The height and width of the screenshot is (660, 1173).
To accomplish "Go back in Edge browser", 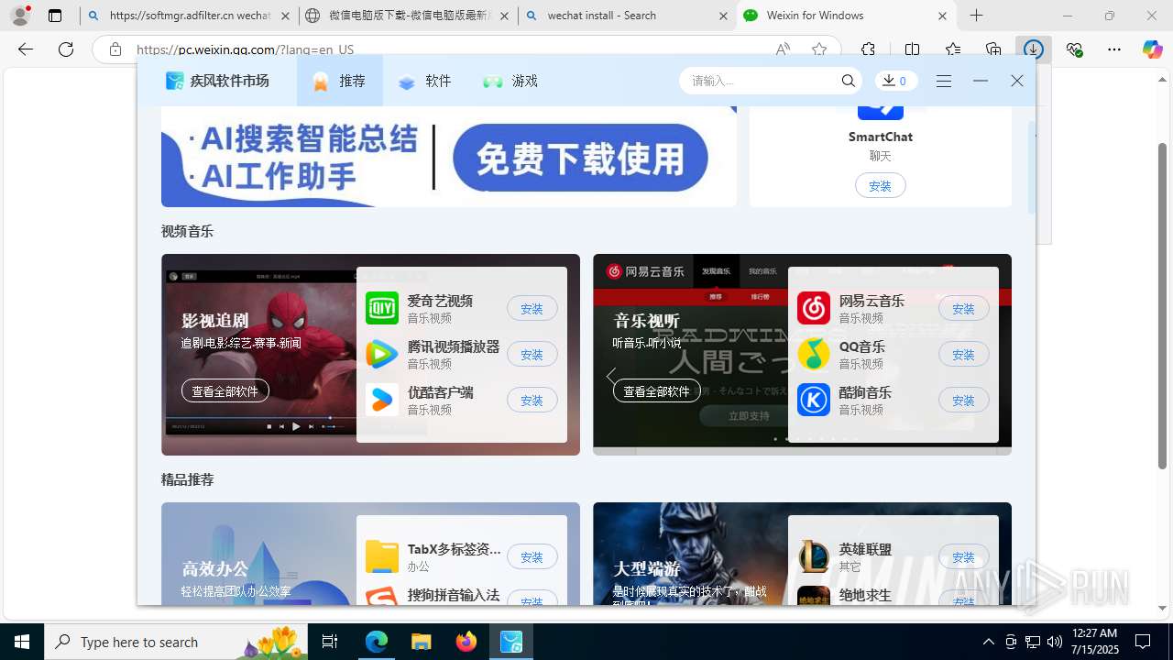I will pyautogui.click(x=26, y=49).
